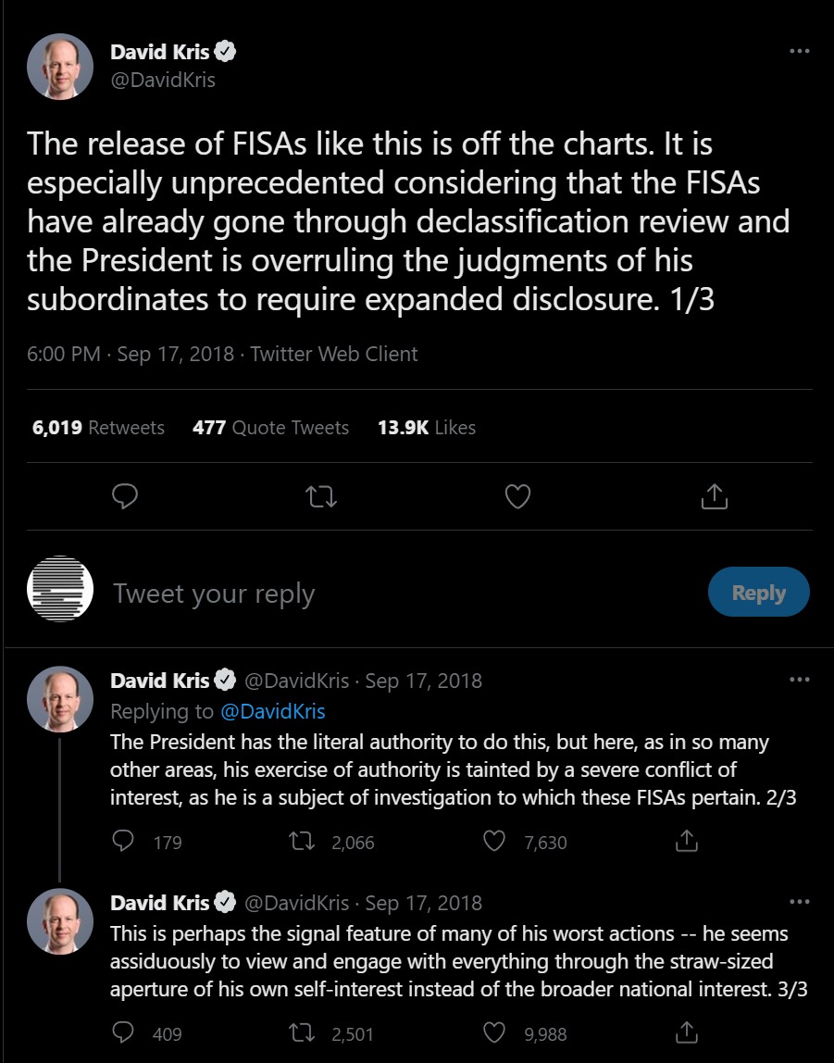Open more options on the 3/3 tweet
Image resolution: width=834 pixels, height=1063 pixels.
point(799,902)
